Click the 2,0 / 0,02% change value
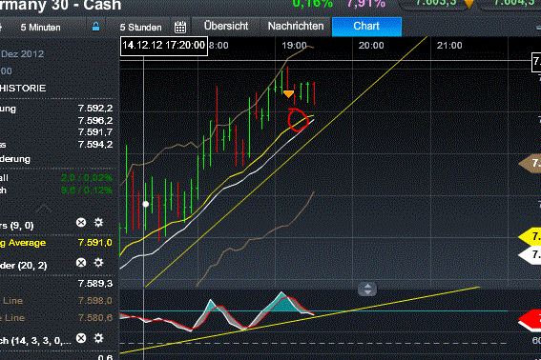Viewport: 541px width, 360px height. (x=87, y=178)
